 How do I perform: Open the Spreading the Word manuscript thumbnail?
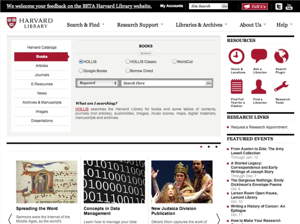[47, 182]
